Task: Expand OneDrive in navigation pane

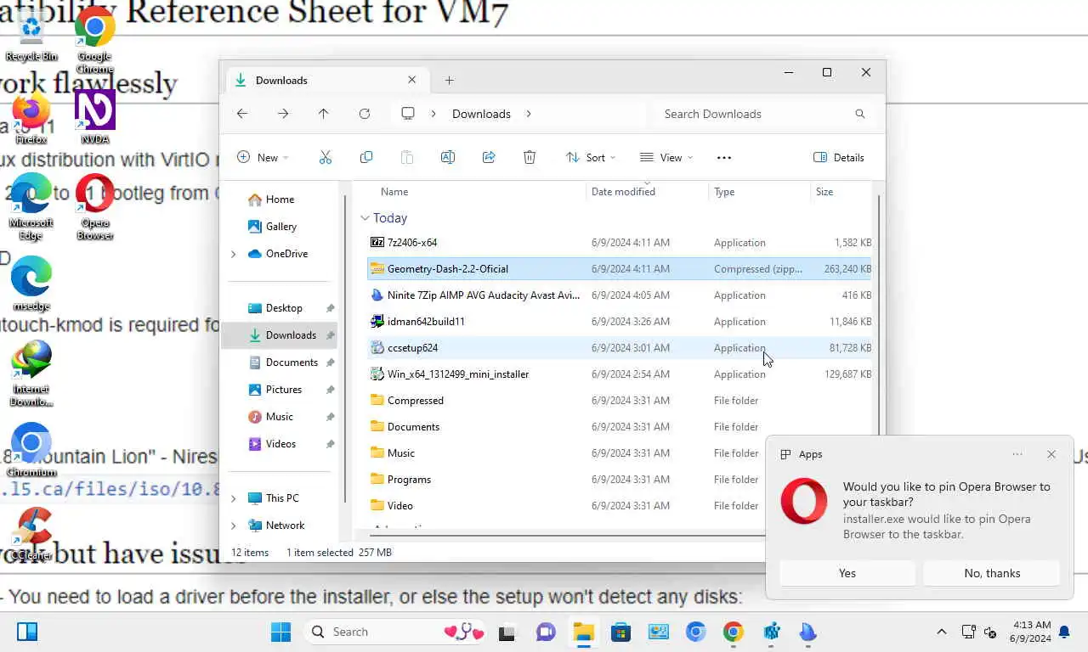Action: (234, 254)
